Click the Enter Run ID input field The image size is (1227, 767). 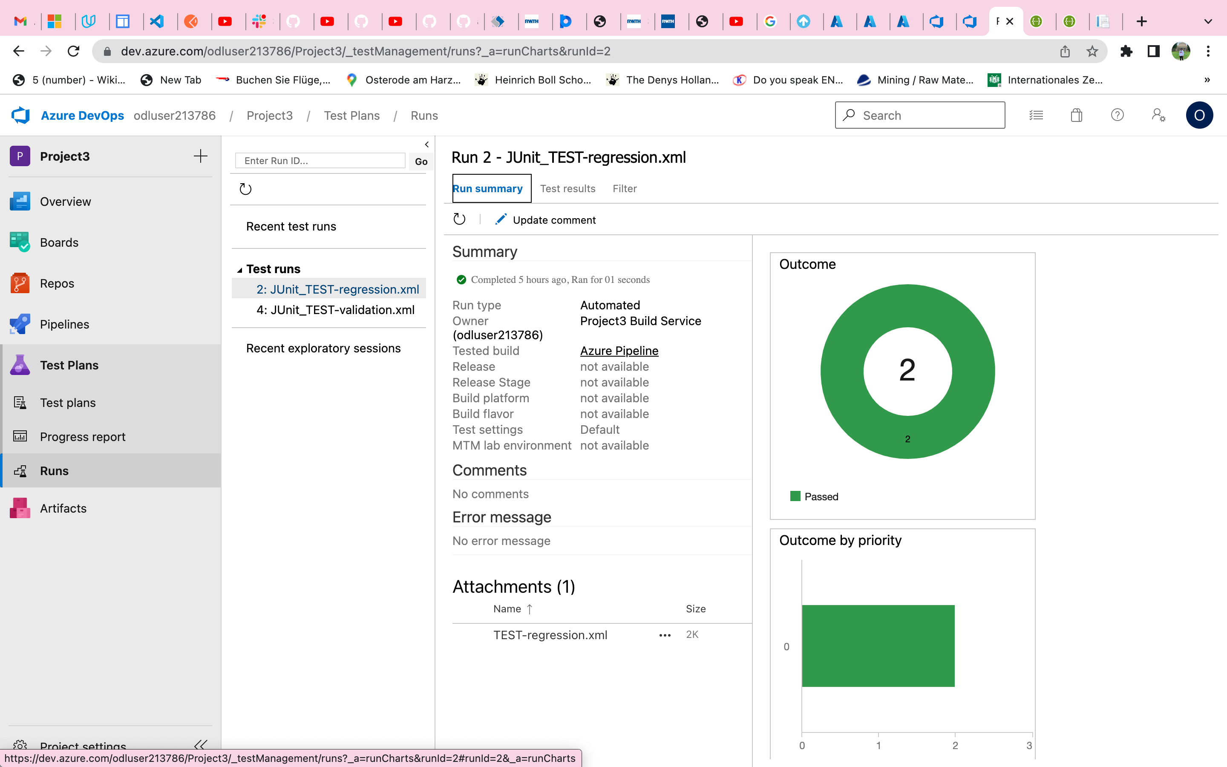click(x=320, y=161)
